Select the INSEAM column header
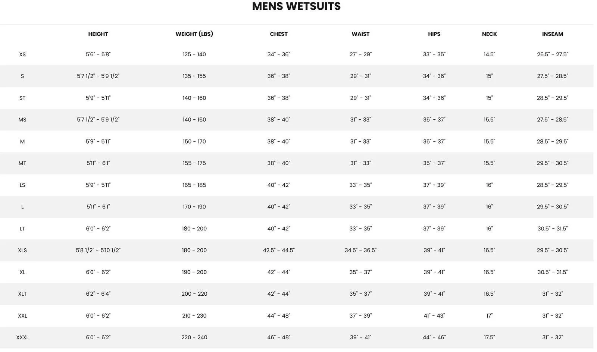This screenshot has height=352, width=597. (x=553, y=34)
